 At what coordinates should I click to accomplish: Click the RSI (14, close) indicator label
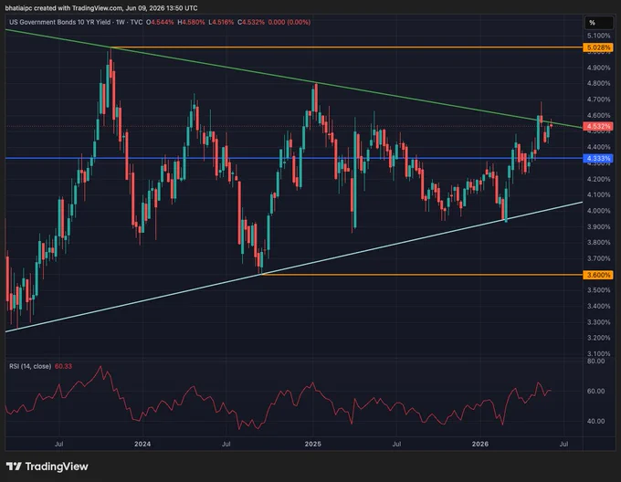pos(30,366)
